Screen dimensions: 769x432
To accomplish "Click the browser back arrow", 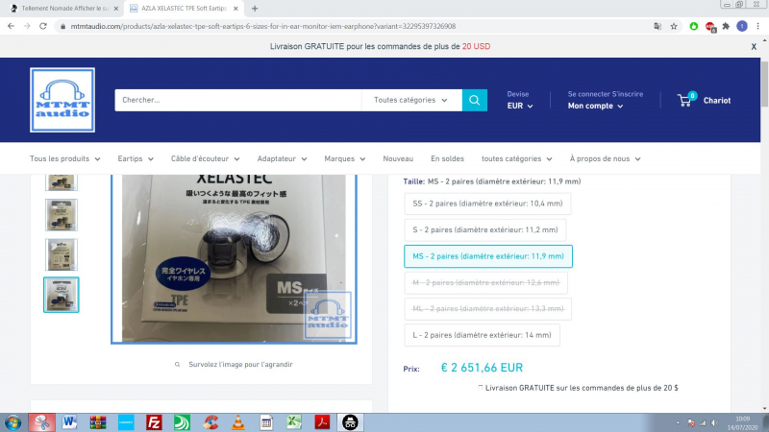I will click(x=11, y=26).
